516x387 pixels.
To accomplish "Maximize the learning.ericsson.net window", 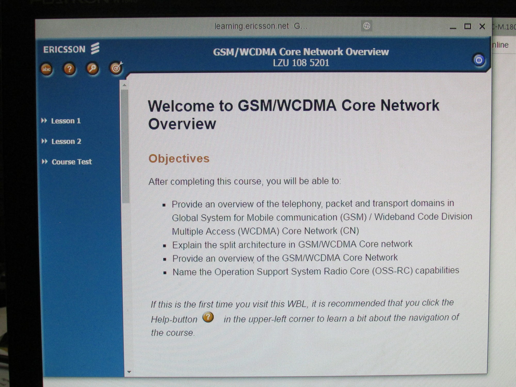I will click(x=467, y=26).
